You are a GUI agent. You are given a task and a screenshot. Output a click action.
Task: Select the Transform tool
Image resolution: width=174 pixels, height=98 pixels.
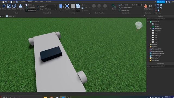(x=20, y=7)
